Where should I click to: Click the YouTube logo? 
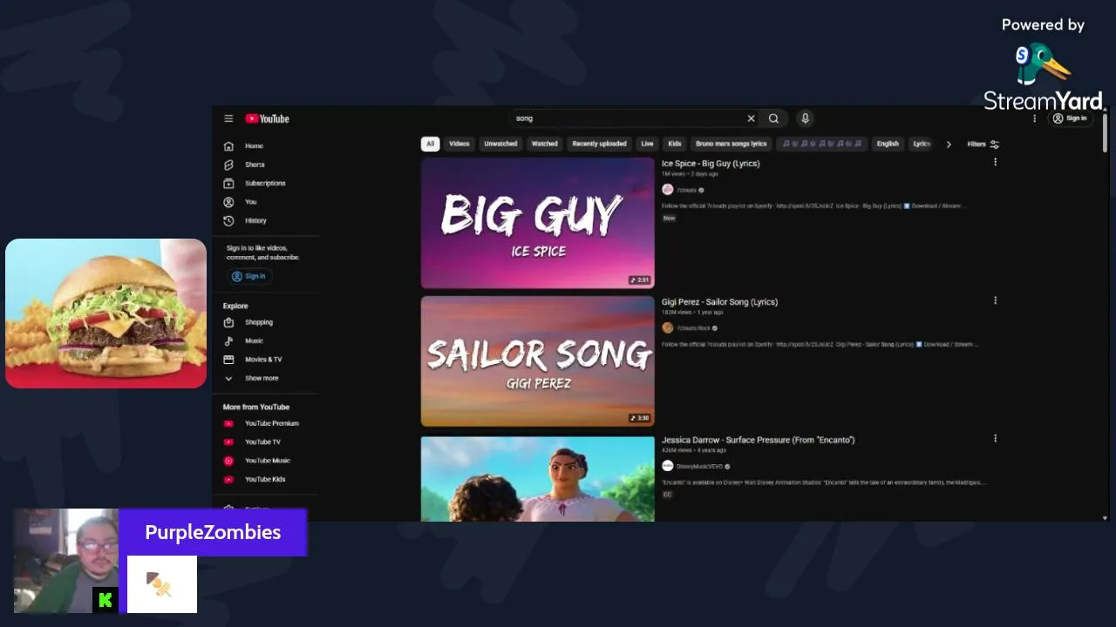point(267,118)
